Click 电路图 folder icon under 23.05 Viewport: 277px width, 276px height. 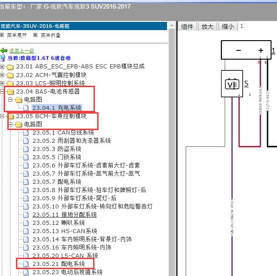[19, 125]
